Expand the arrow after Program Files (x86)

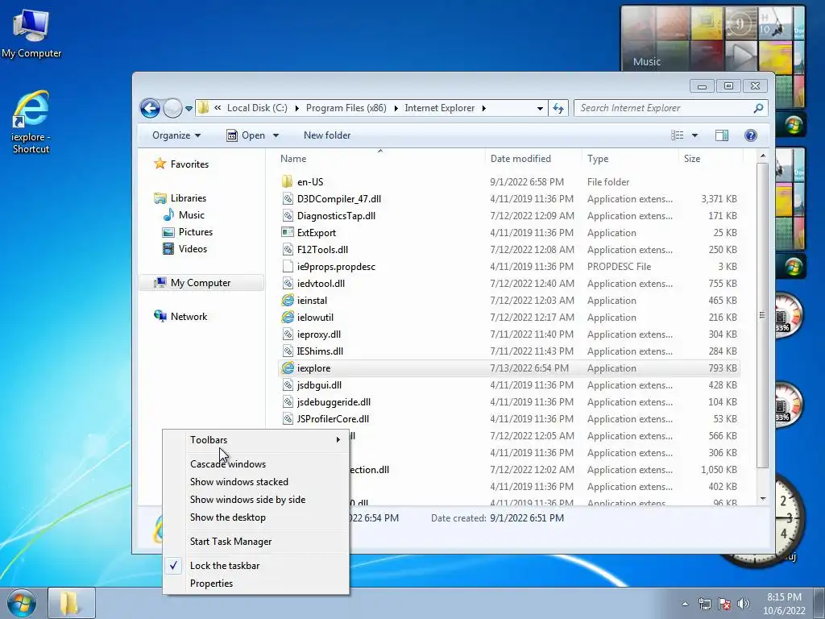396,109
